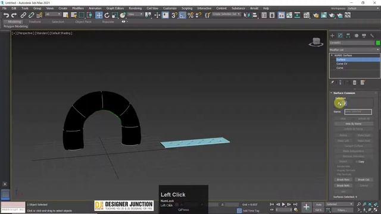
Task: Click the Mirror tool icon
Action: pos(246,15)
